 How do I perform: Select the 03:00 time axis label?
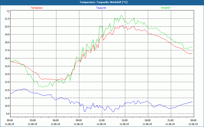point(33,120)
